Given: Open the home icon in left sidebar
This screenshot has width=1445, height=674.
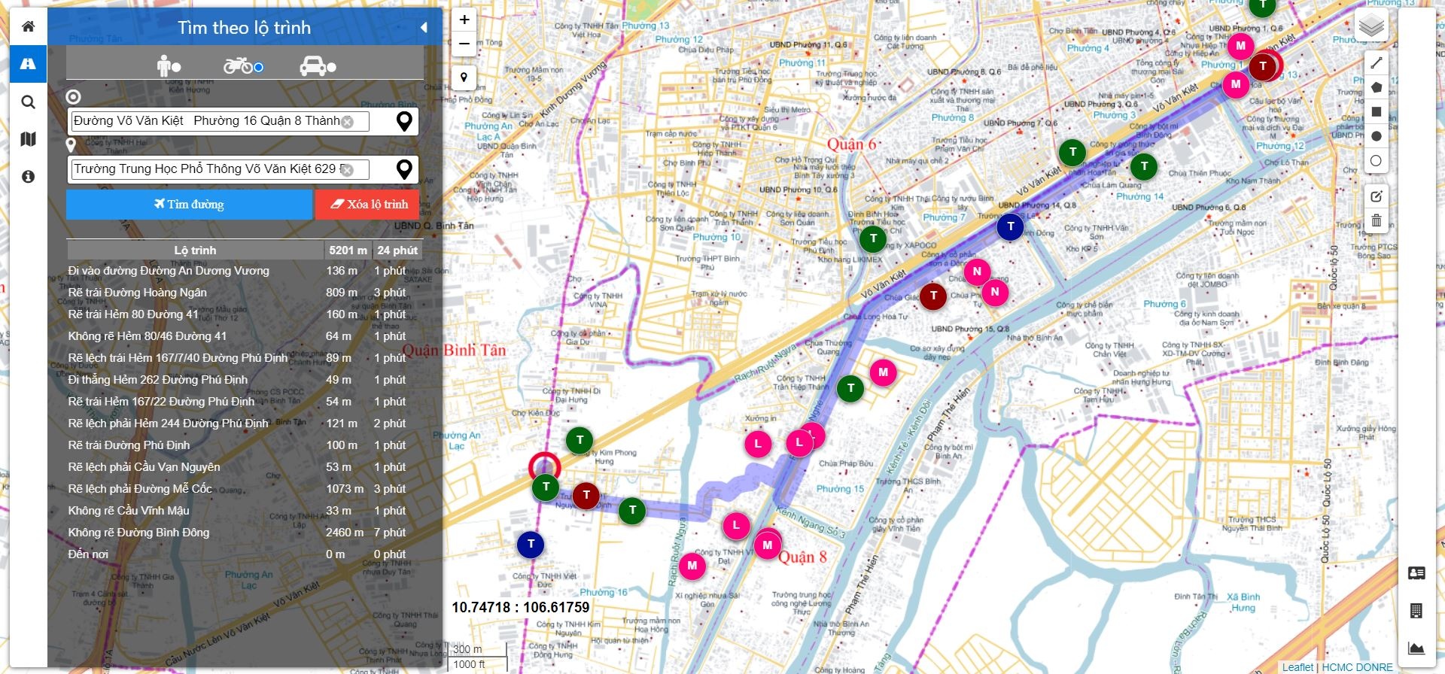Looking at the screenshot, I should pos(28,26).
